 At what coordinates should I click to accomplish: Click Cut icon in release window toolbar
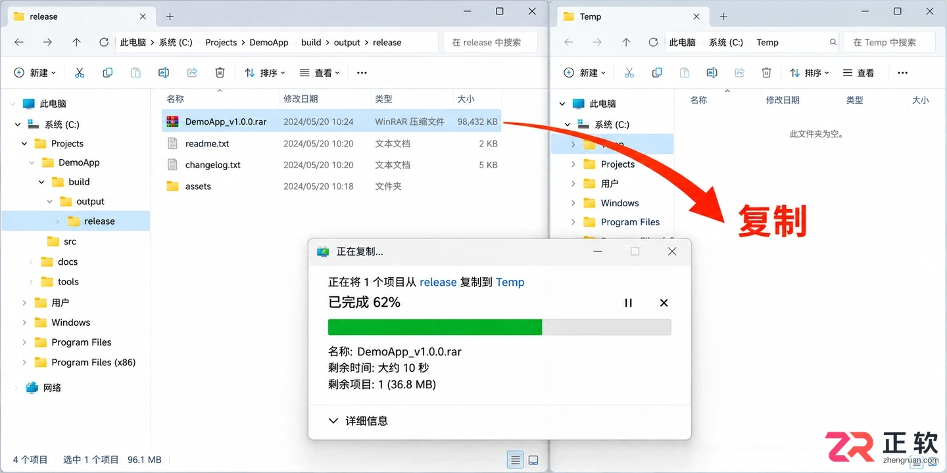80,73
